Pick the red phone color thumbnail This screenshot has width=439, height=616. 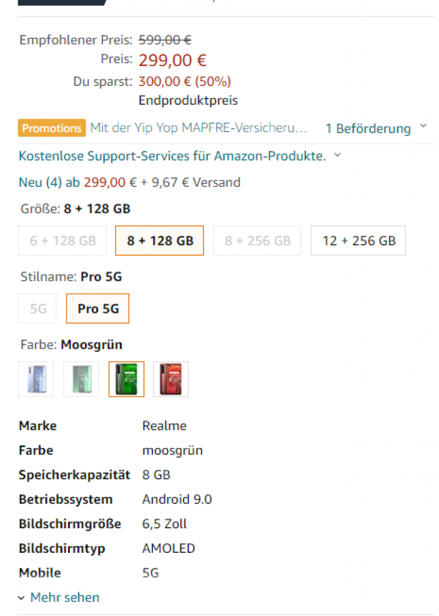[171, 379]
